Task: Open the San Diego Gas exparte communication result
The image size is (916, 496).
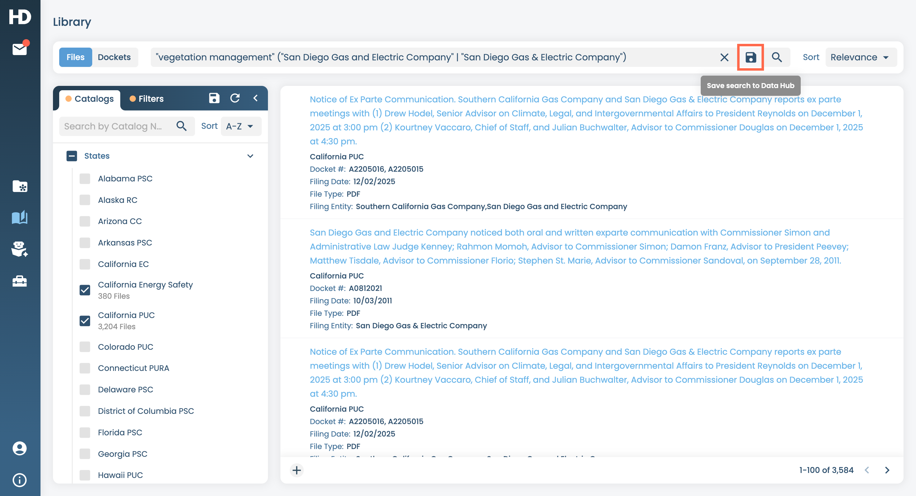Action: [569, 246]
